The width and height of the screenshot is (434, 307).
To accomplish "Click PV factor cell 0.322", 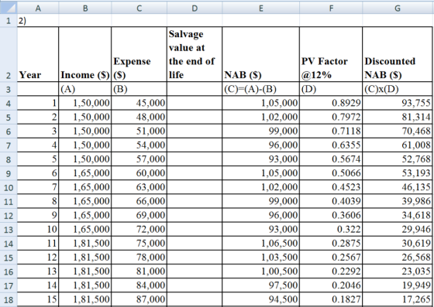I will 331,230.
